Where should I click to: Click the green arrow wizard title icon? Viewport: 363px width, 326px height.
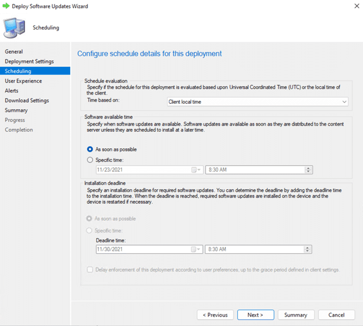(x=6, y=6)
